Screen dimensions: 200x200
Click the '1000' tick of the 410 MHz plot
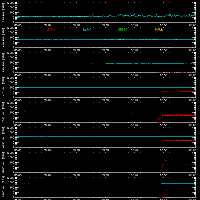11,32
